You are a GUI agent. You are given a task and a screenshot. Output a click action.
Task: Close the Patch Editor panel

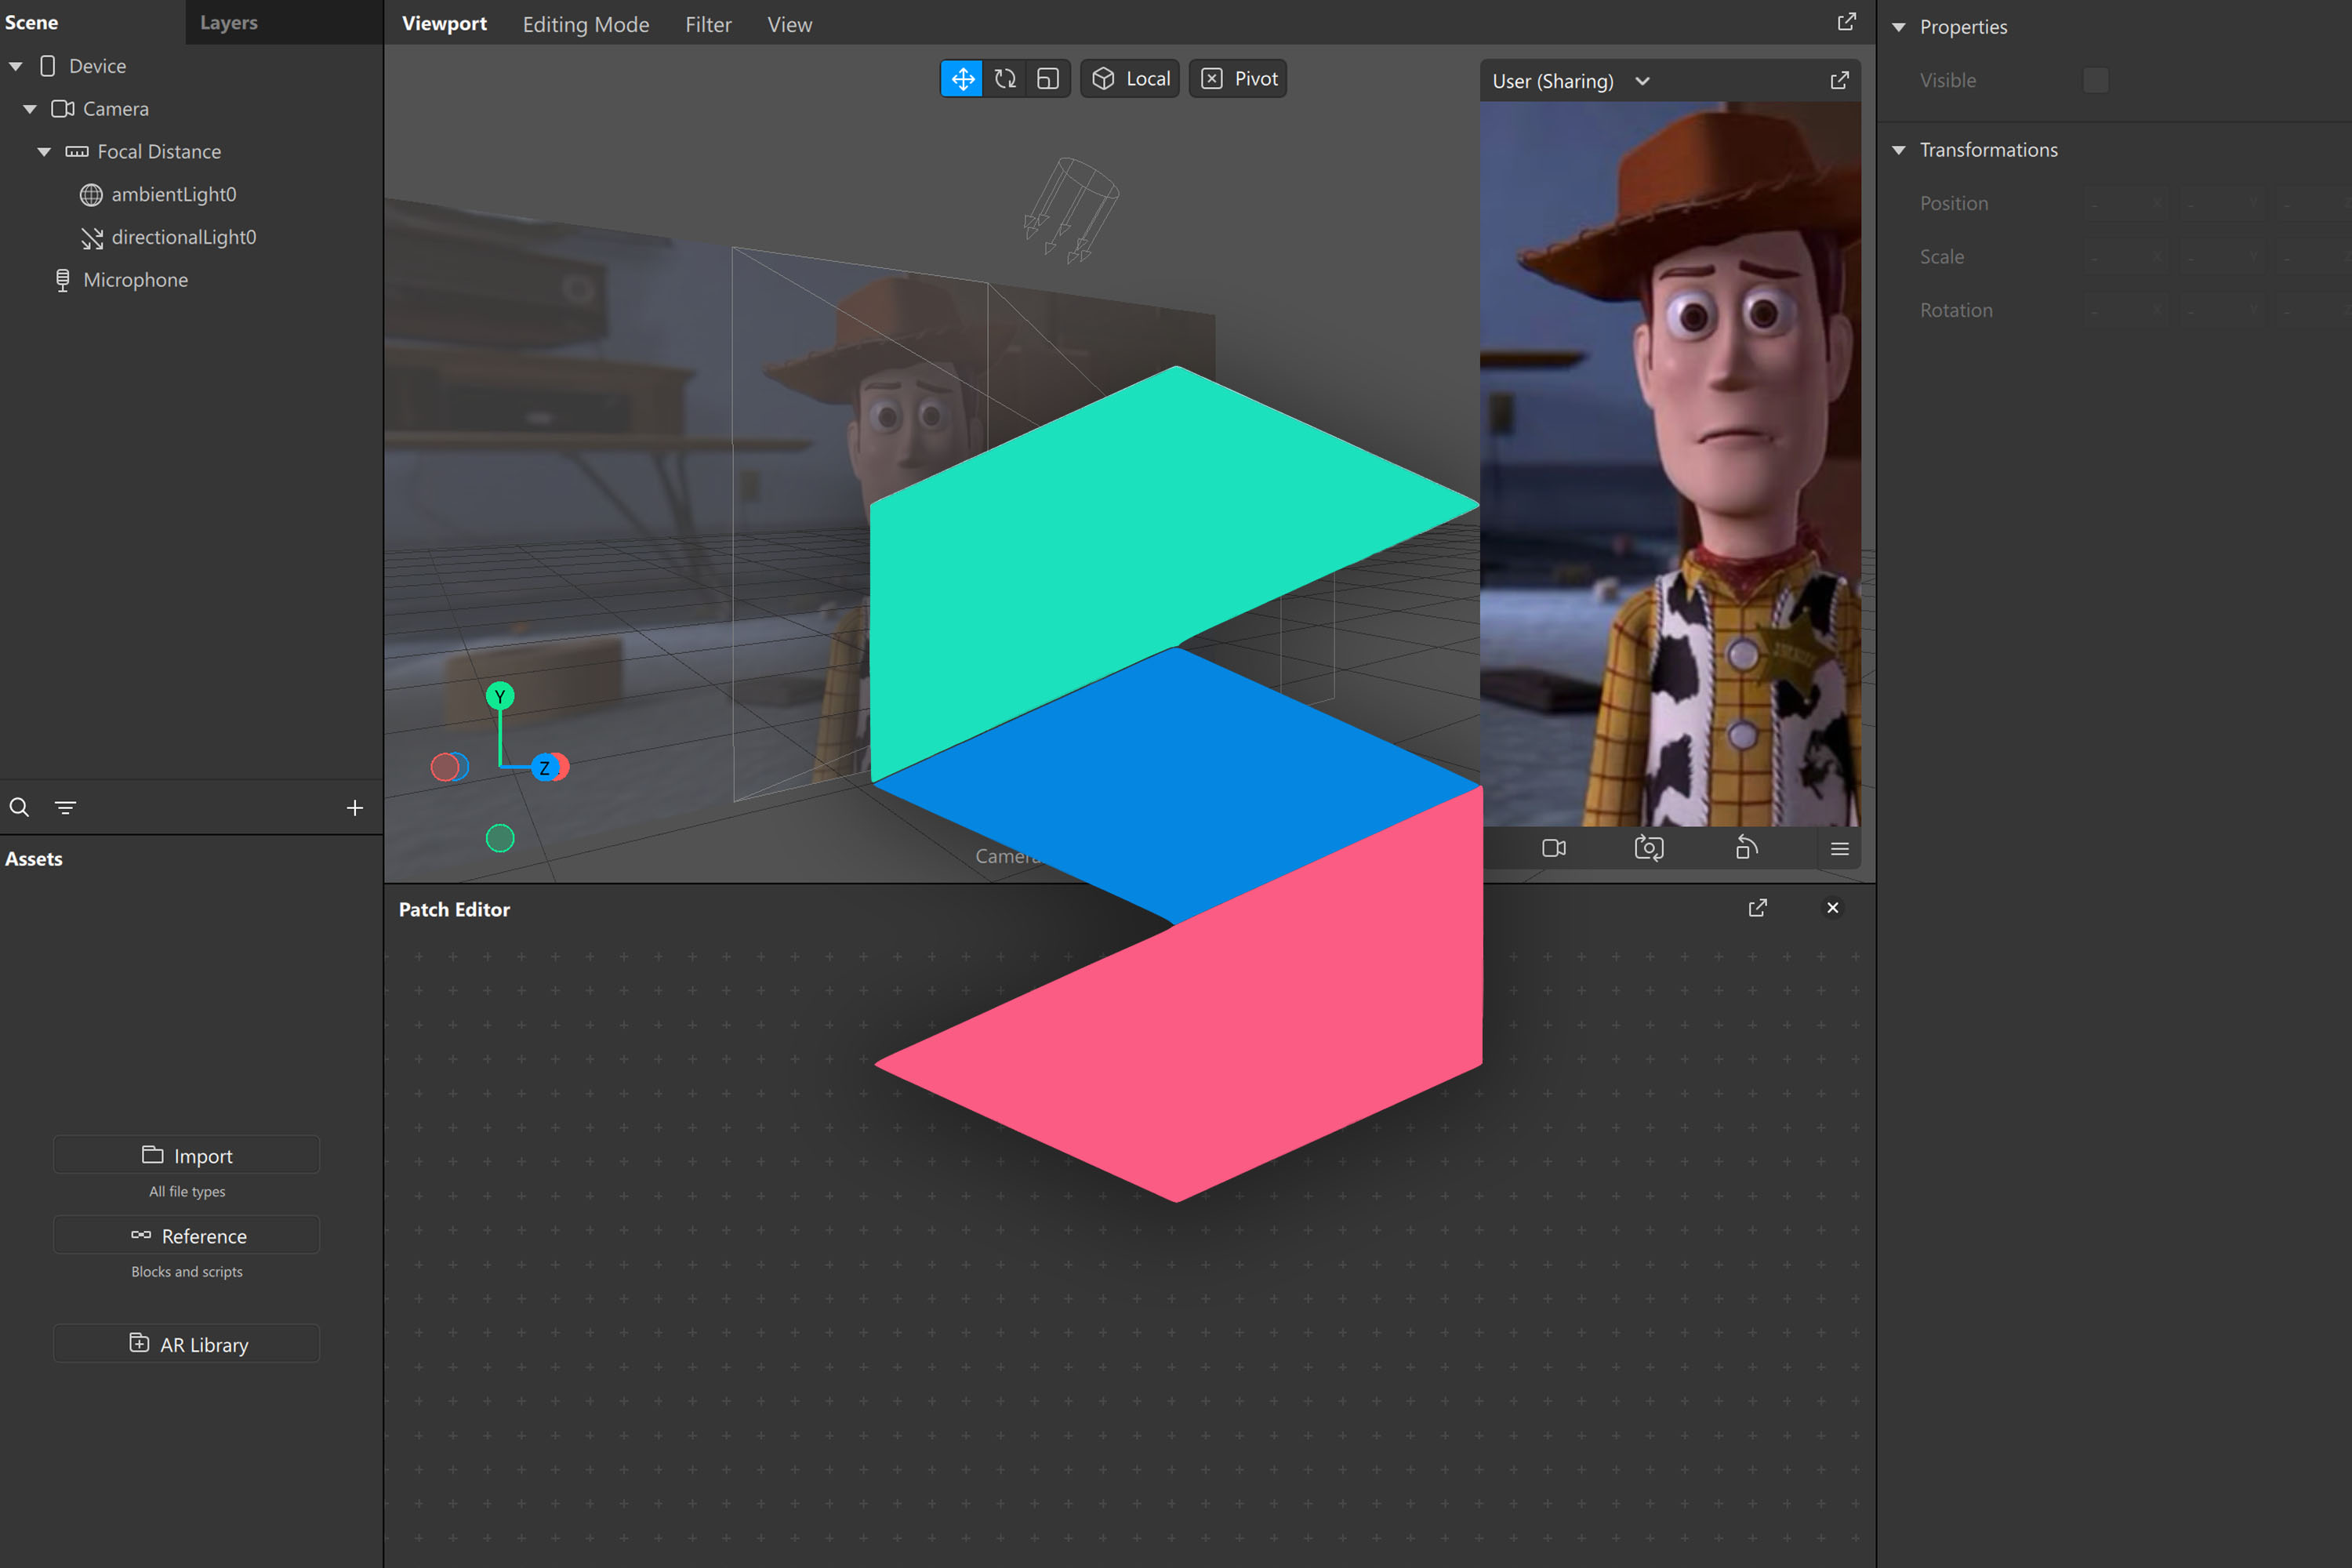tap(1832, 908)
